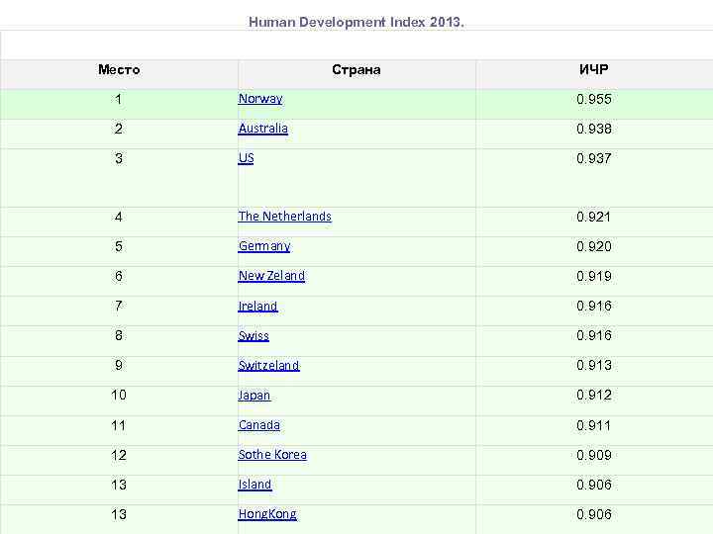Screen dimensions: 713x534
Task: Click the ИЧР column header
Action: pyautogui.click(x=594, y=70)
